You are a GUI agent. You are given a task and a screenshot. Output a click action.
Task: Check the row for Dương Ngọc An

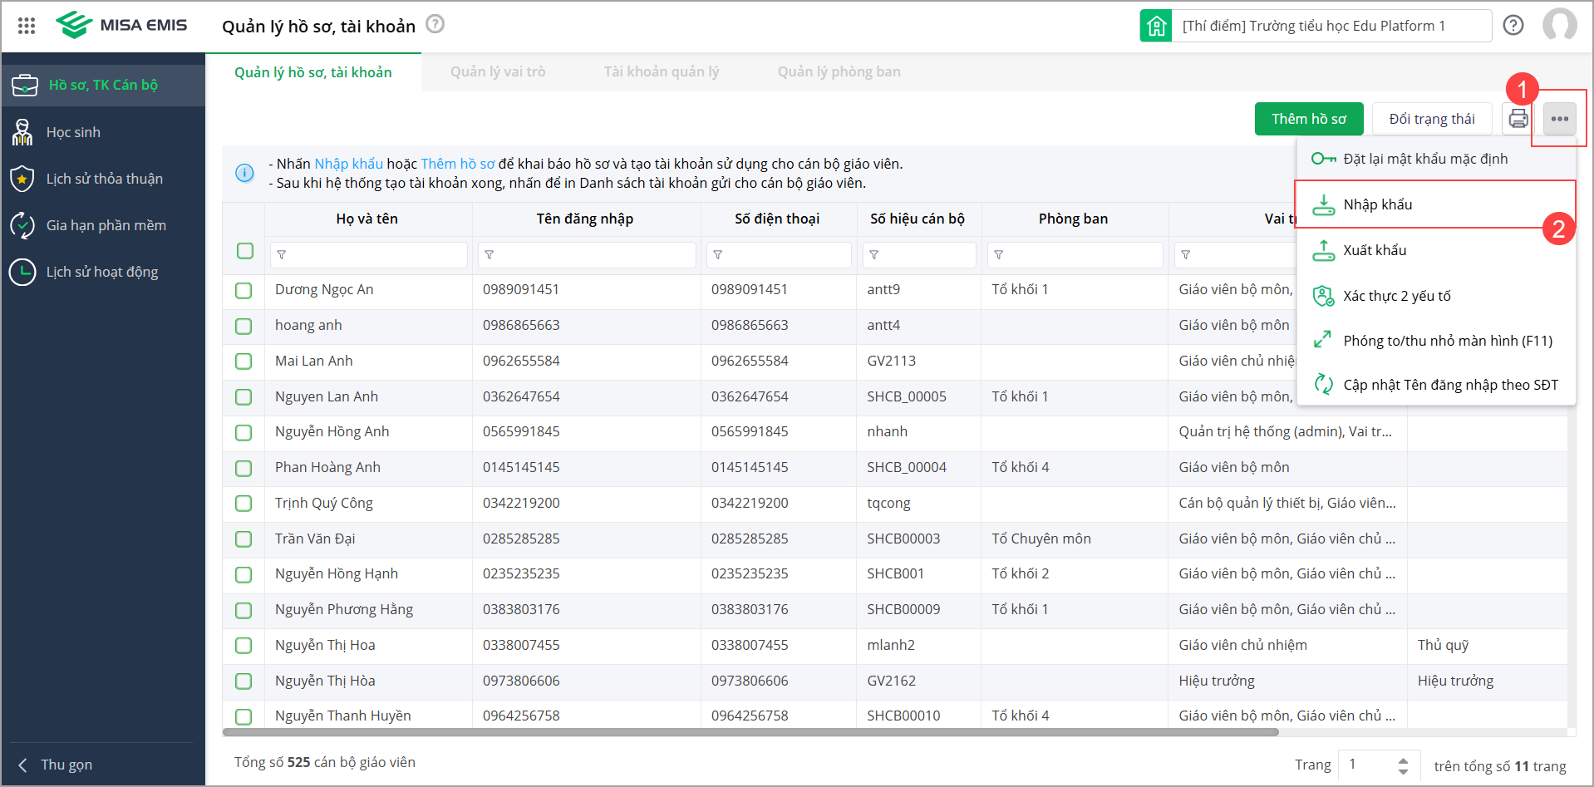244,290
